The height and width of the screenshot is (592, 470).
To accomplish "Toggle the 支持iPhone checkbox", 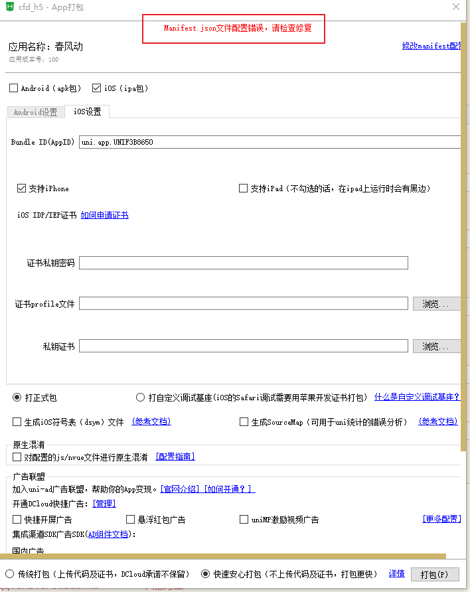I will pyautogui.click(x=21, y=188).
